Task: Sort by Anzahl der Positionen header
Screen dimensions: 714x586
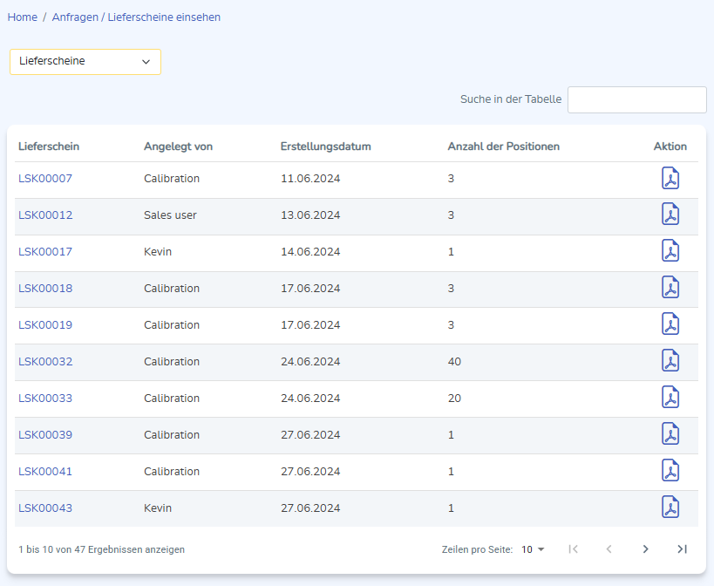Action: click(x=503, y=146)
